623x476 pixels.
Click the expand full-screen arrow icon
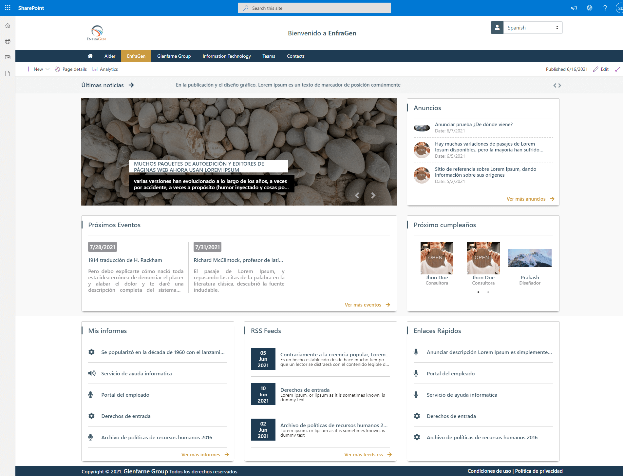[x=618, y=69]
